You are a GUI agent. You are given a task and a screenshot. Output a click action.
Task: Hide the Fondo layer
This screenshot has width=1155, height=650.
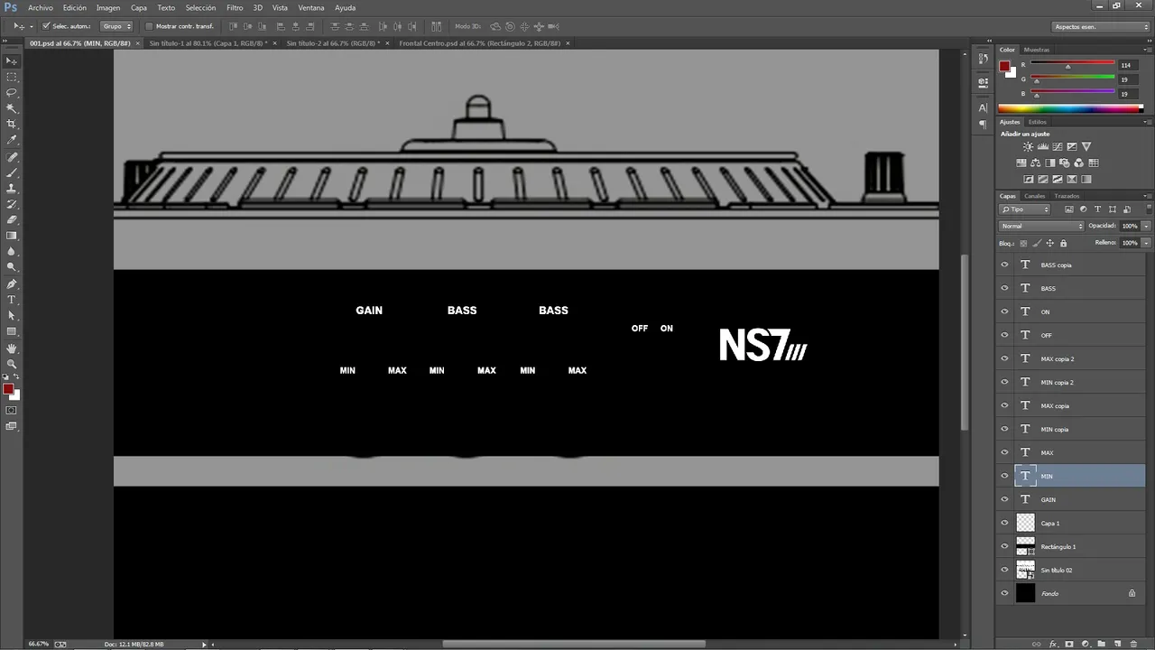coord(1004,593)
